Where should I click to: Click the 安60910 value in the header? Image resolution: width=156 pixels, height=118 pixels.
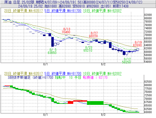pos(79,6)
